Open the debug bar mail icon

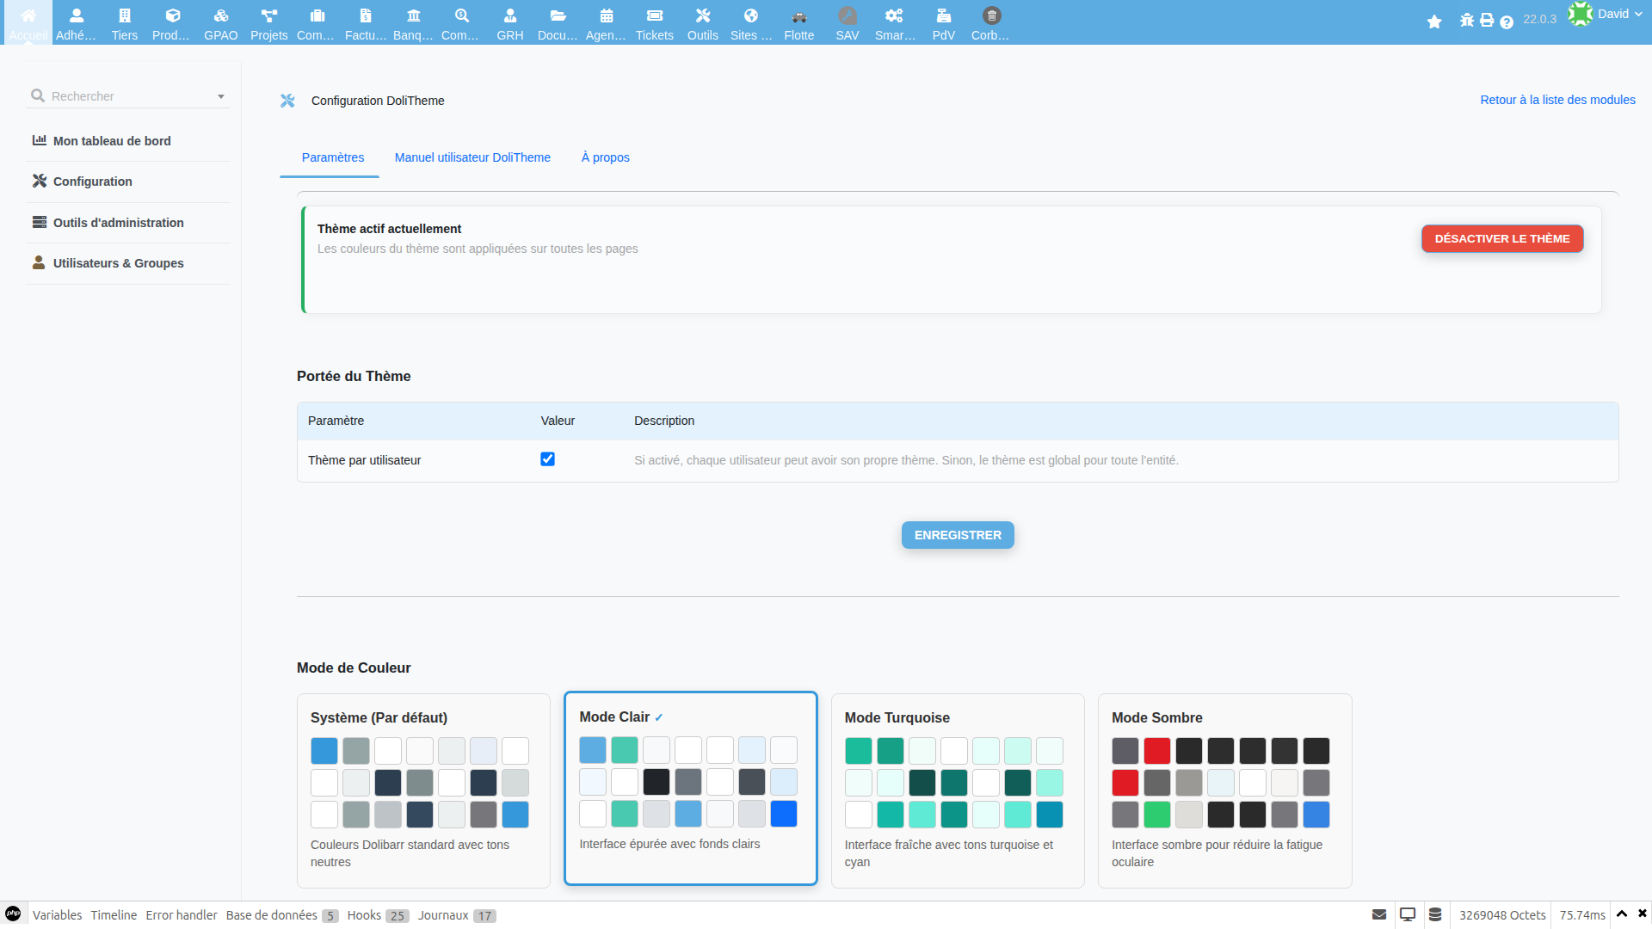click(1379, 914)
